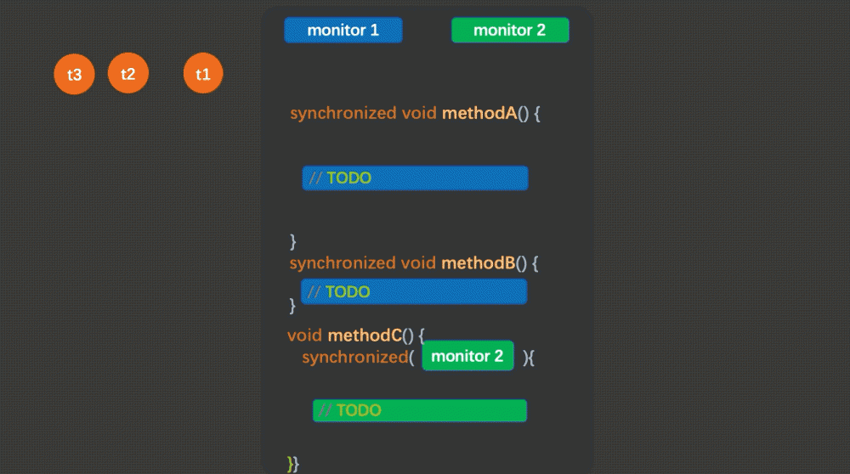This screenshot has width=850, height=474.
Task: Select the orange t2 thread circle
Action: click(x=128, y=74)
